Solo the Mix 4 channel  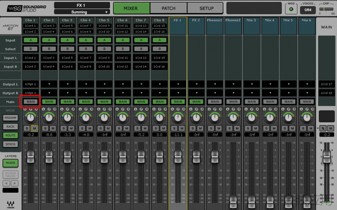coord(267,129)
